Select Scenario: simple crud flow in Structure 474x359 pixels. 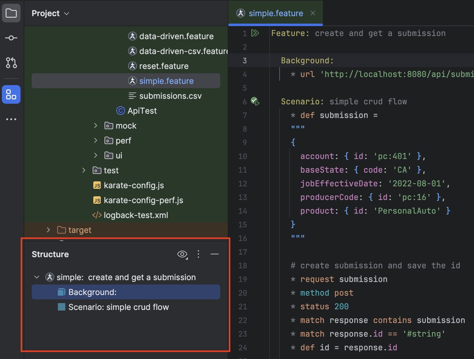pos(118,307)
